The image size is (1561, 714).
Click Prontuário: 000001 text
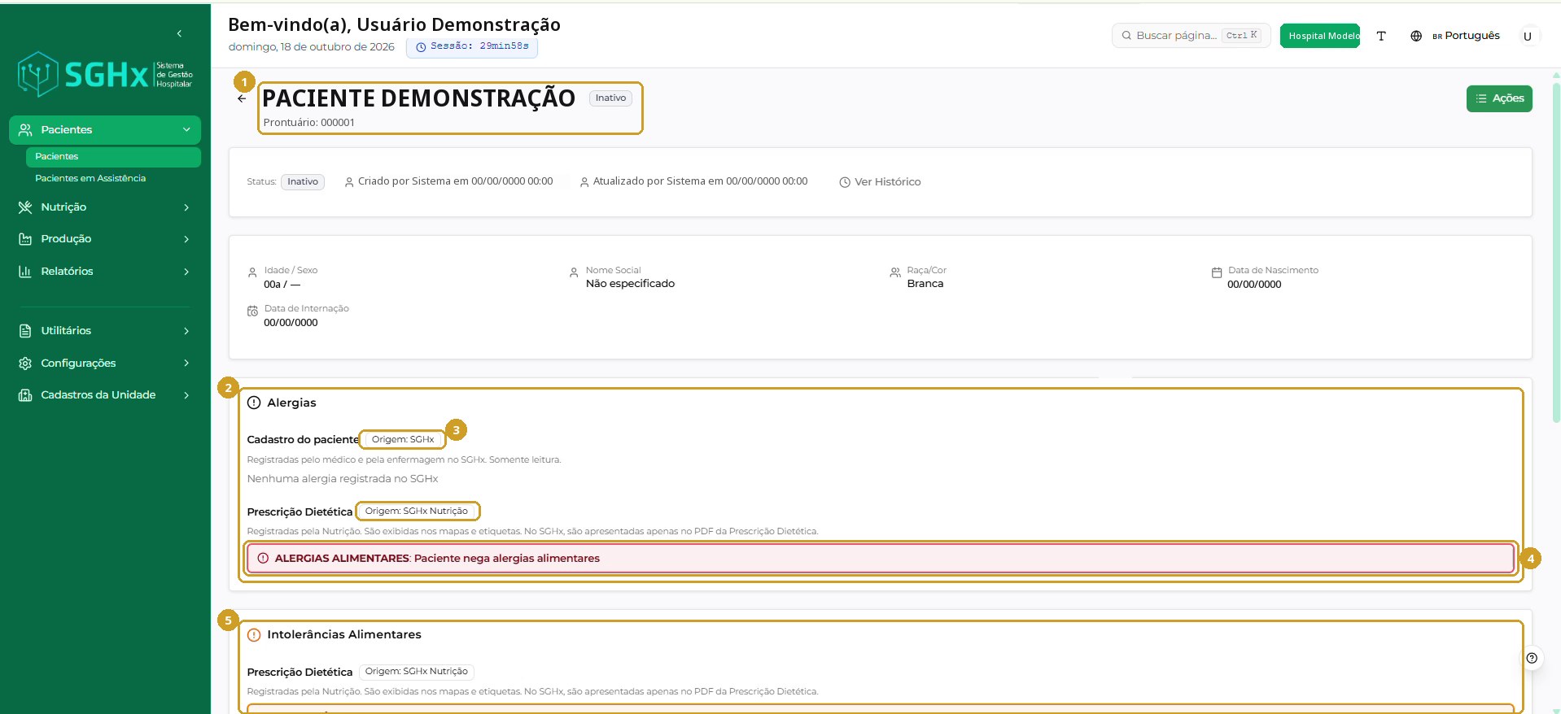tap(309, 123)
